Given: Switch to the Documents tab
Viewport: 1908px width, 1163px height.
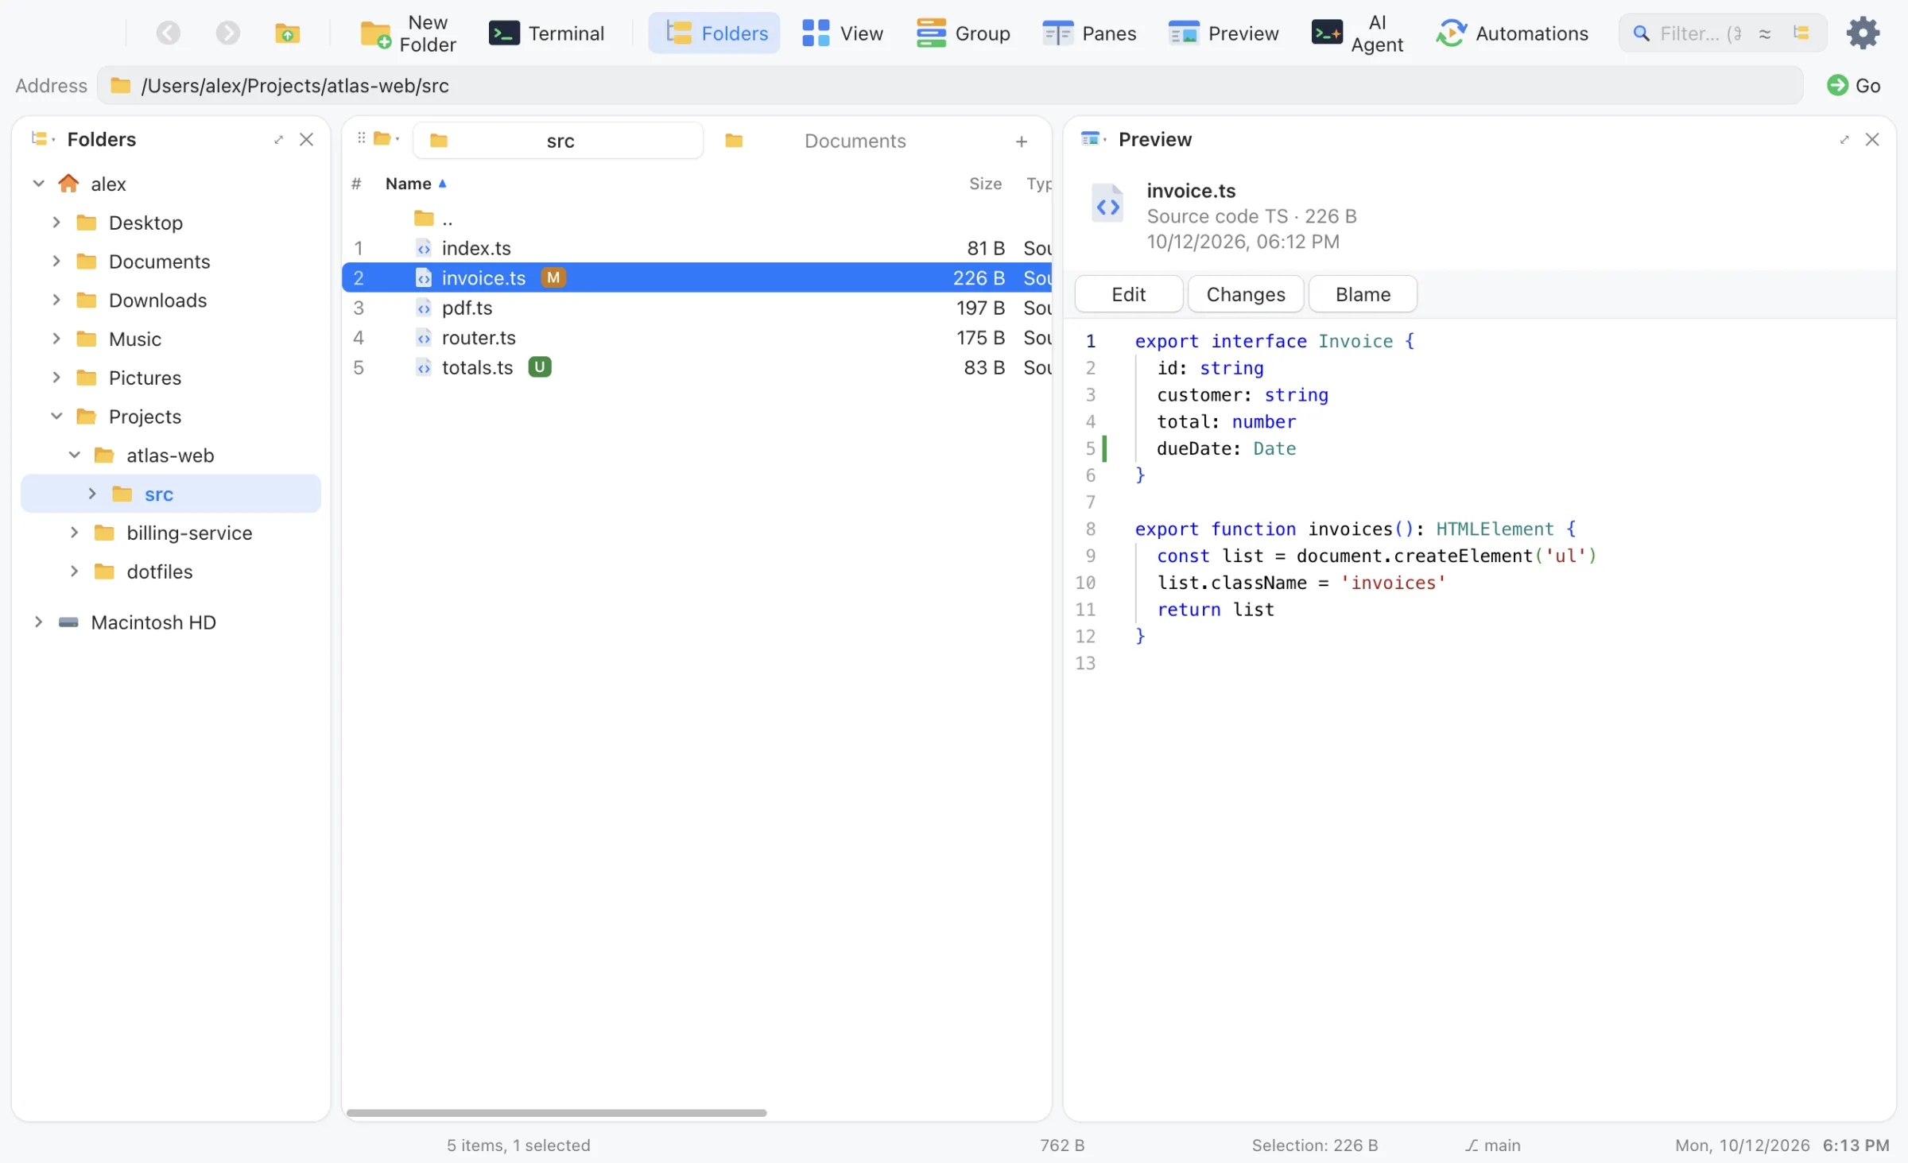Looking at the screenshot, I should (854, 141).
